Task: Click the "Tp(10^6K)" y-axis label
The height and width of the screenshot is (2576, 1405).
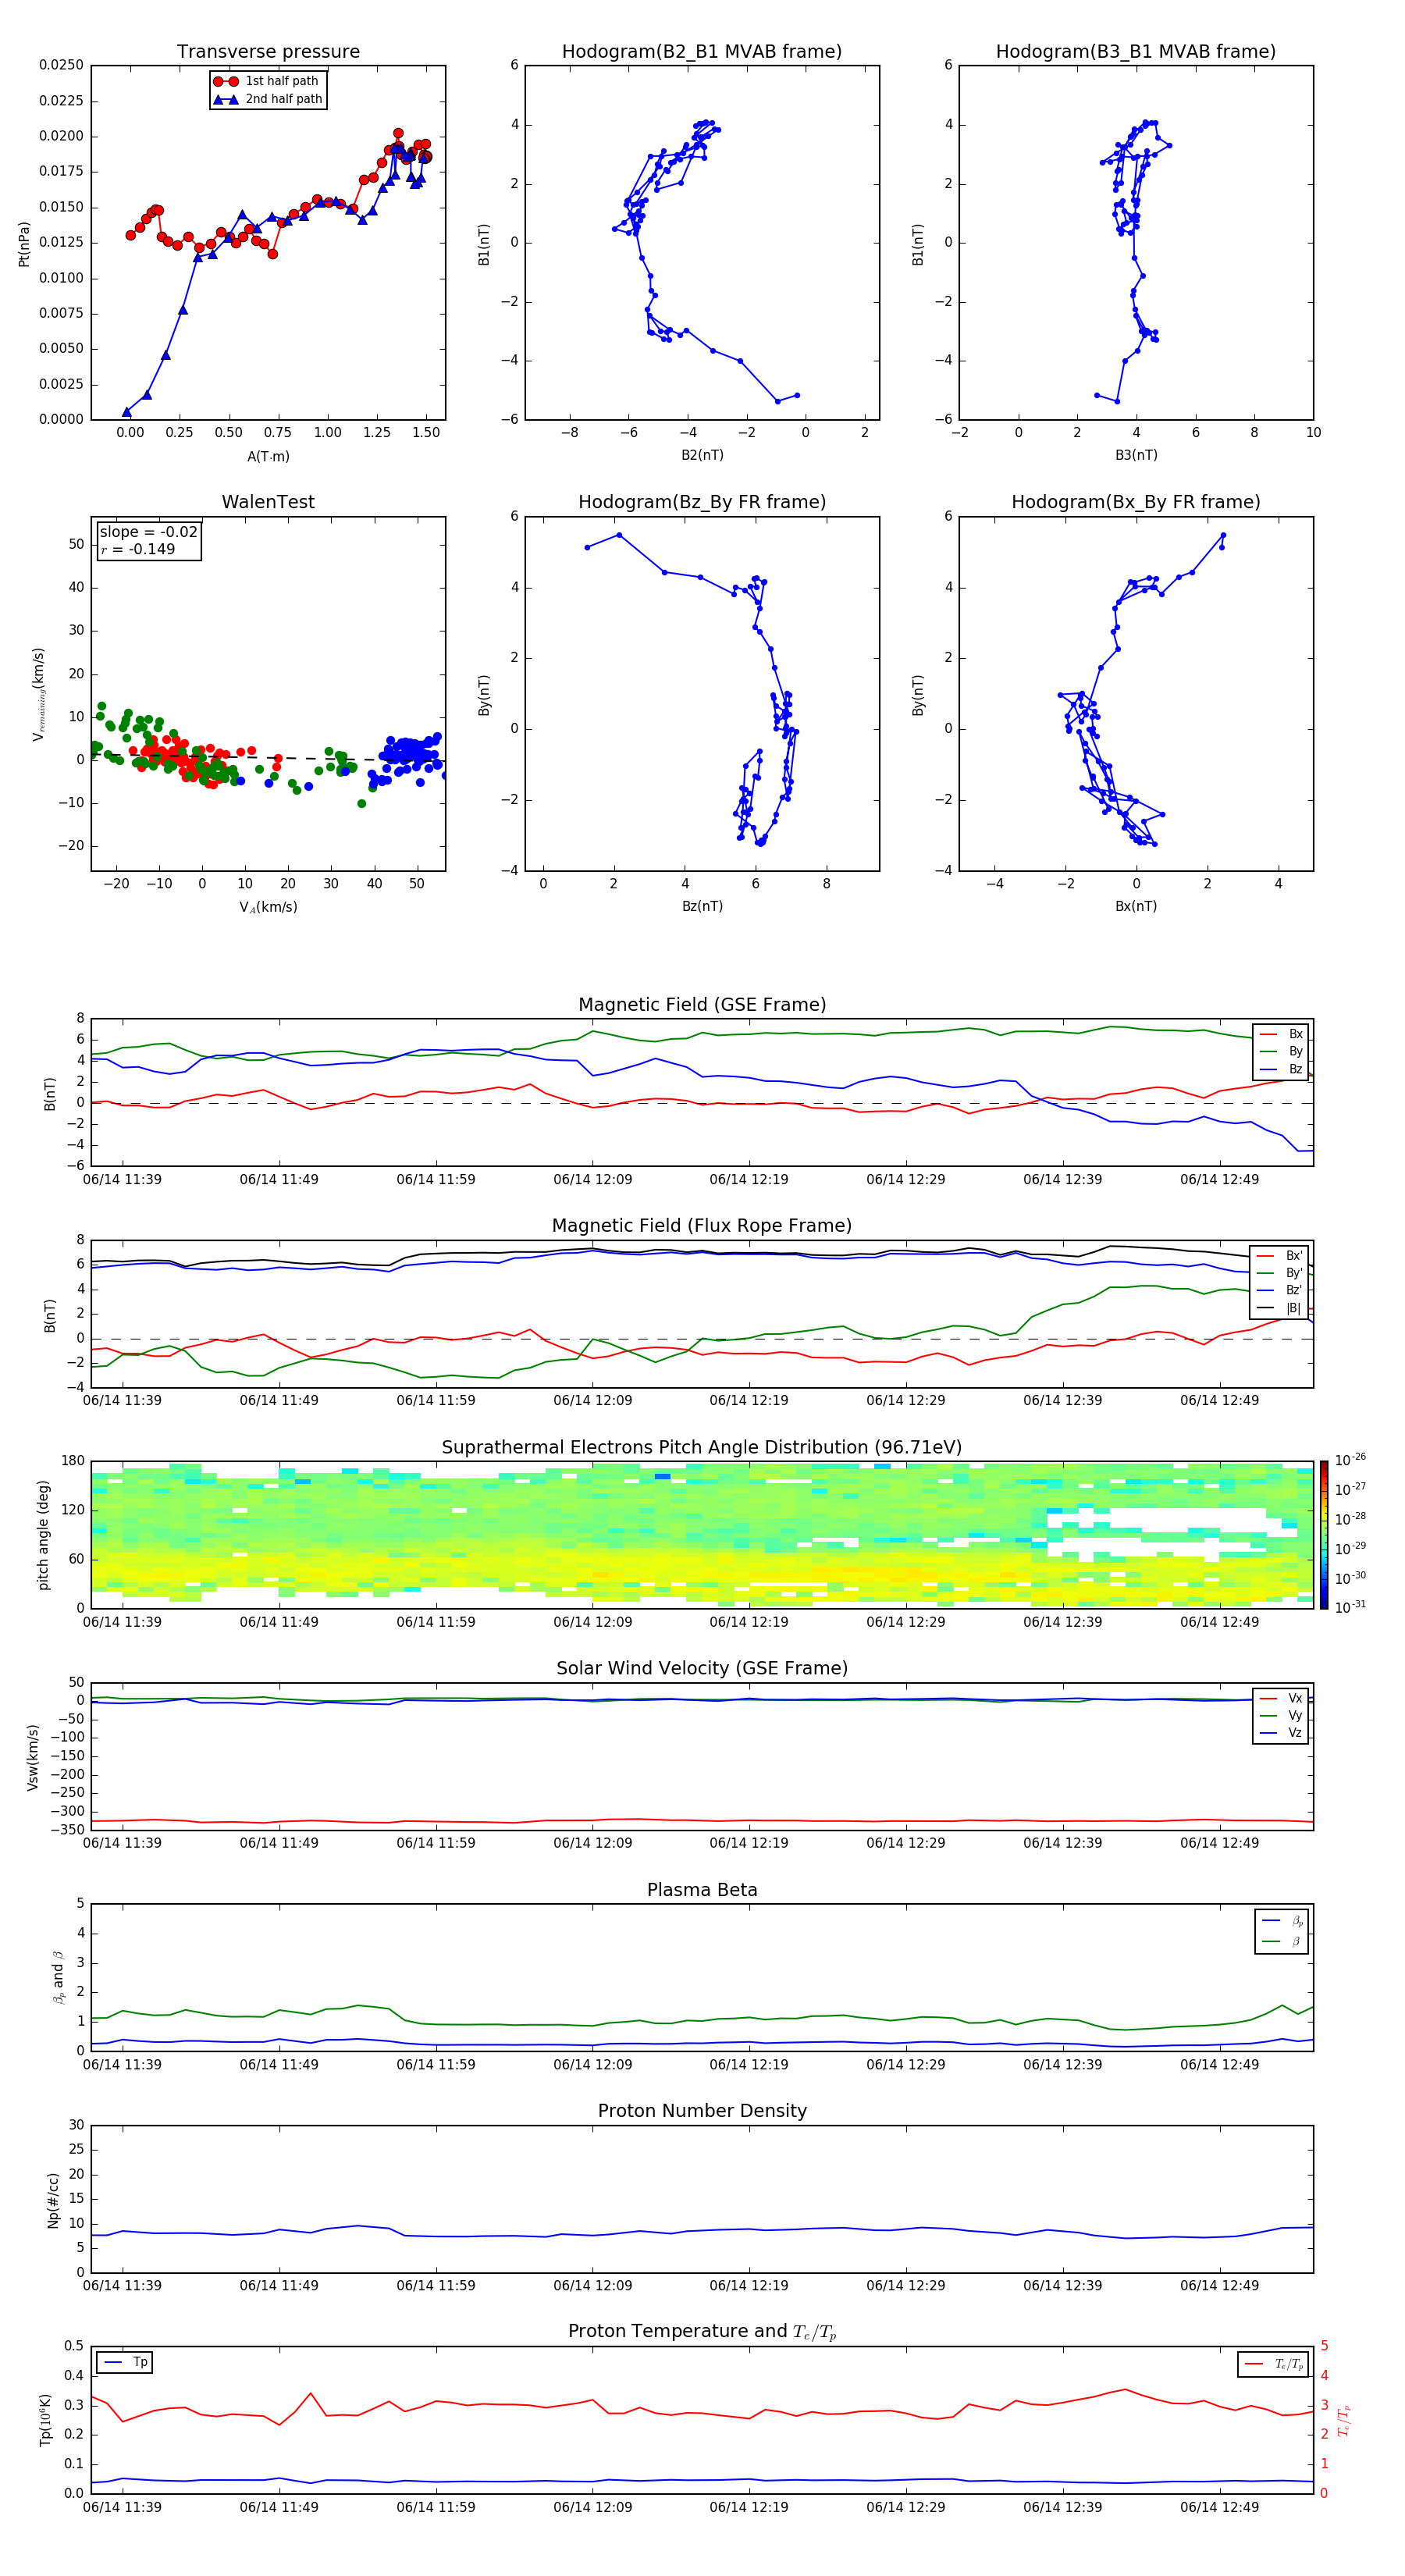Action: (x=45, y=2420)
